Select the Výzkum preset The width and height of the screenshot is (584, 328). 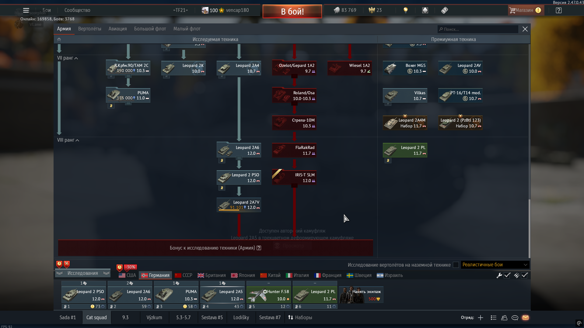click(154, 318)
